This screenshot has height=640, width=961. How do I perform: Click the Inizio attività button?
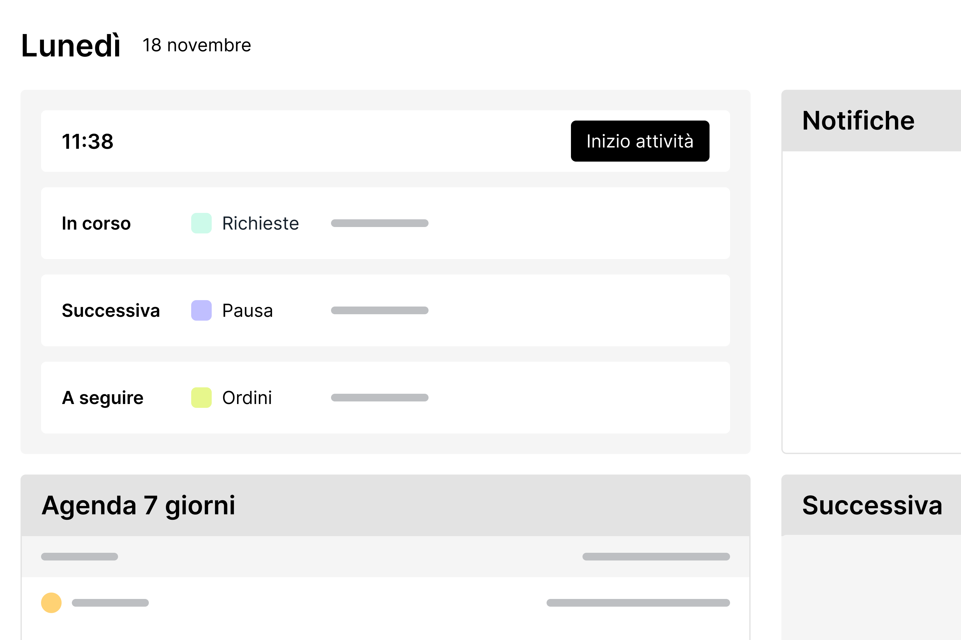coord(640,141)
